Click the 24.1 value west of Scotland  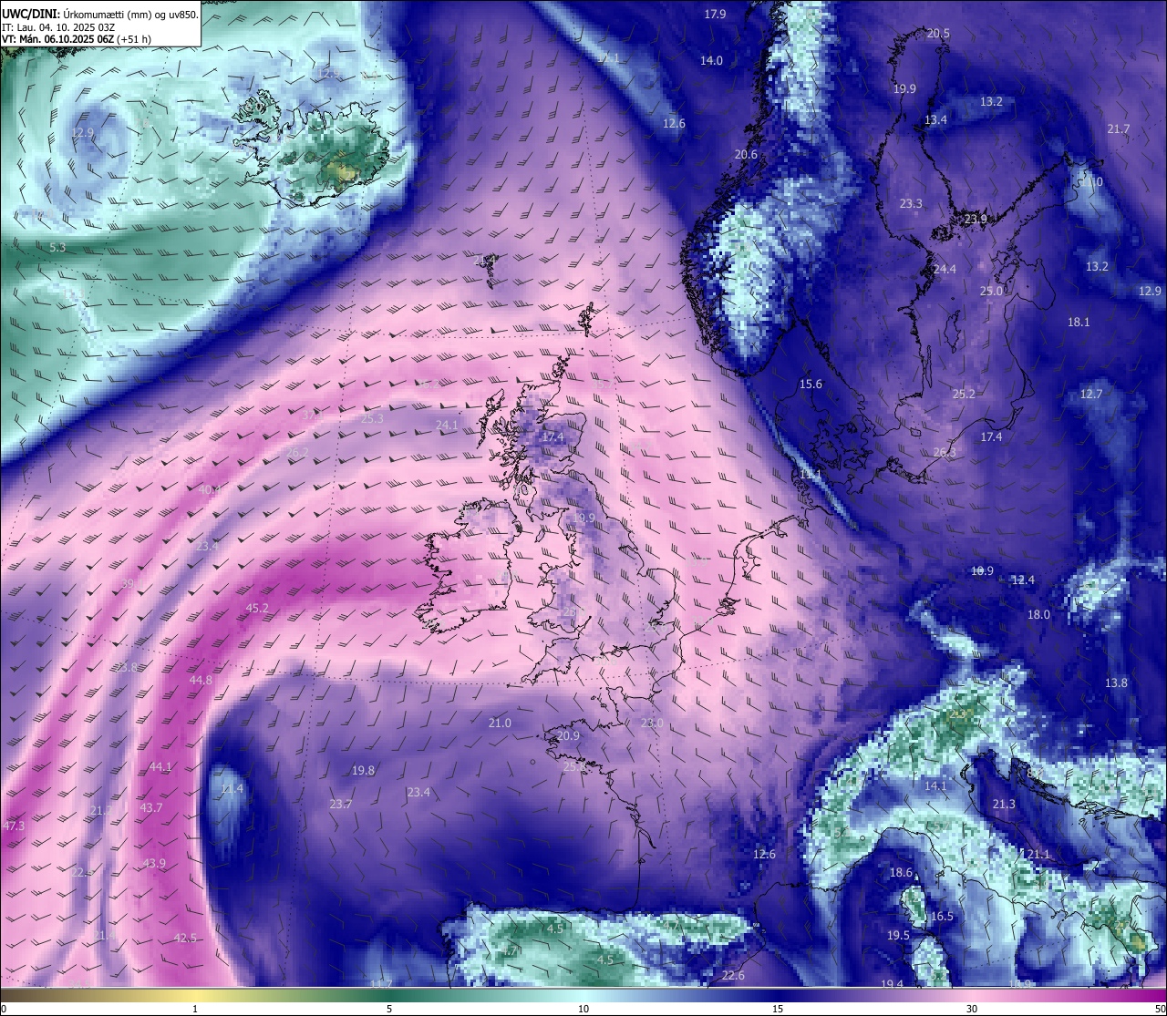point(447,426)
